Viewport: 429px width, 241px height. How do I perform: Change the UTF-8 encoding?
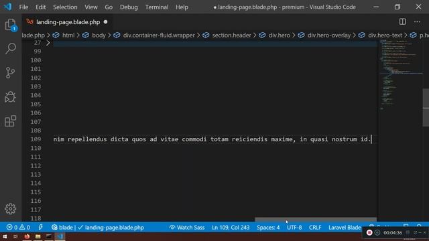tap(294, 228)
